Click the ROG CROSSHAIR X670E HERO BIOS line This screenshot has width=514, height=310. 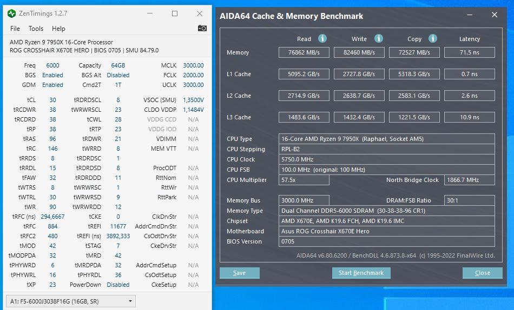84,50
